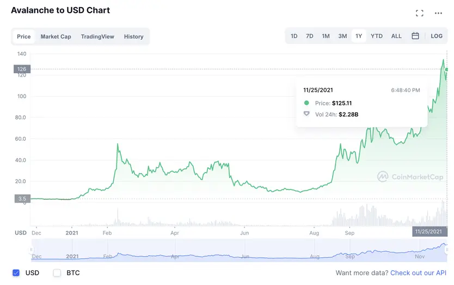Switch the chart to 1M range
454x285 pixels.
point(326,36)
